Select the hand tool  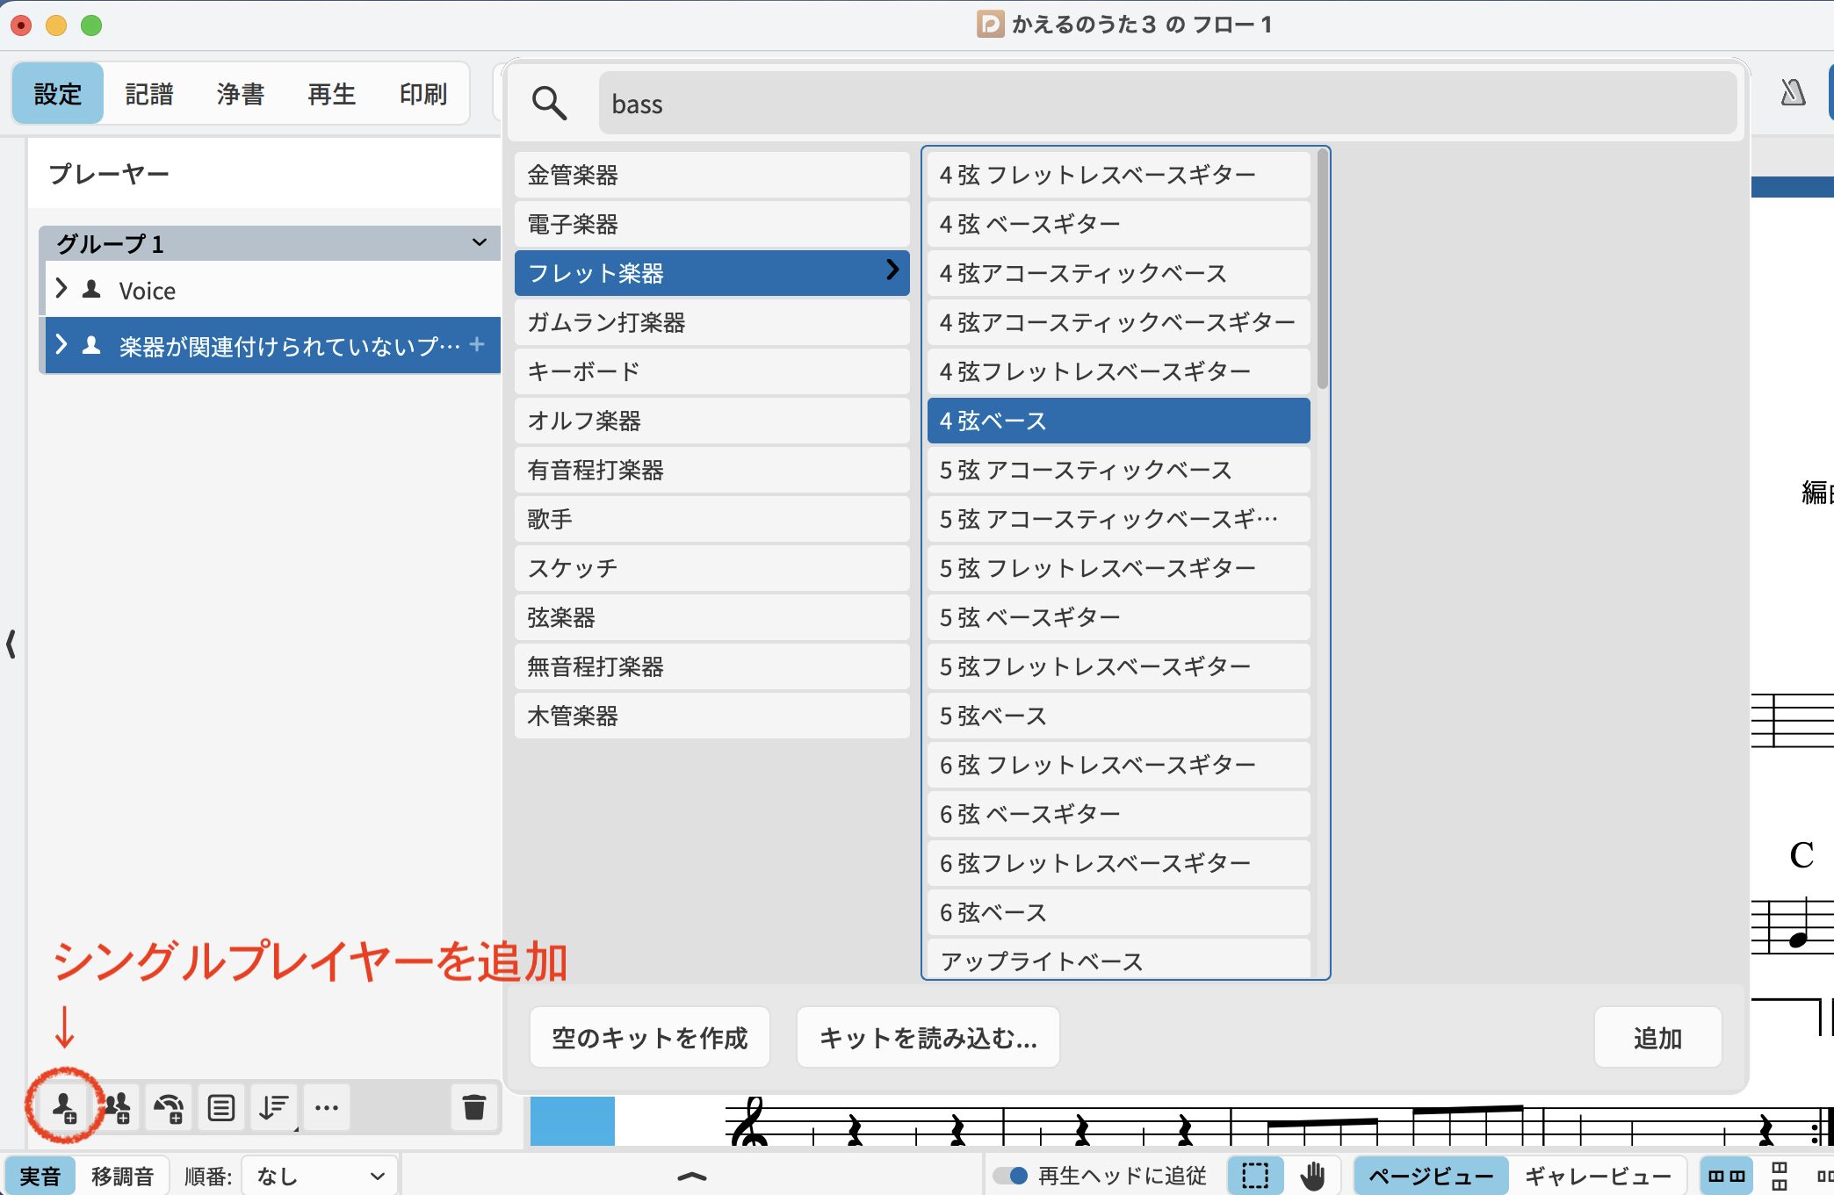pyautogui.click(x=1312, y=1176)
